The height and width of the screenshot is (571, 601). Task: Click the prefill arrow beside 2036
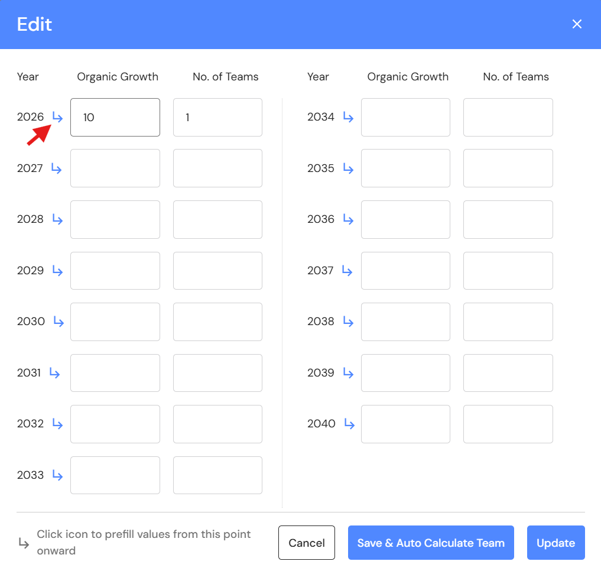[348, 219]
